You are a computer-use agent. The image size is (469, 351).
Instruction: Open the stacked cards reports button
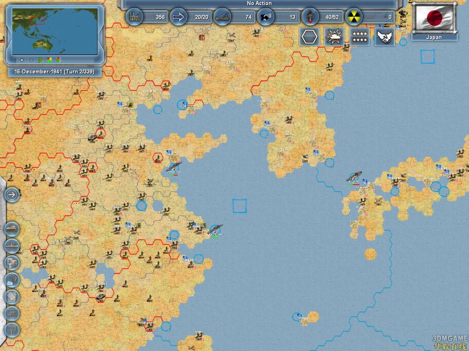(x=12, y=297)
